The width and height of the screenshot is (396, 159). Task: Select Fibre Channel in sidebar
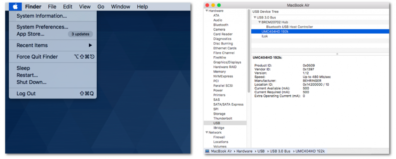click(224, 53)
